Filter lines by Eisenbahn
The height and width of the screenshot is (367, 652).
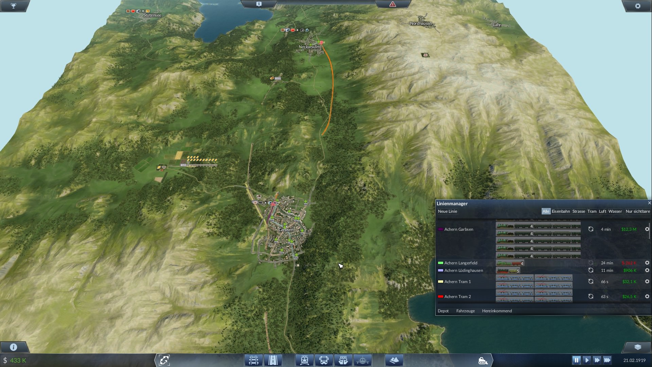click(x=561, y=211)
